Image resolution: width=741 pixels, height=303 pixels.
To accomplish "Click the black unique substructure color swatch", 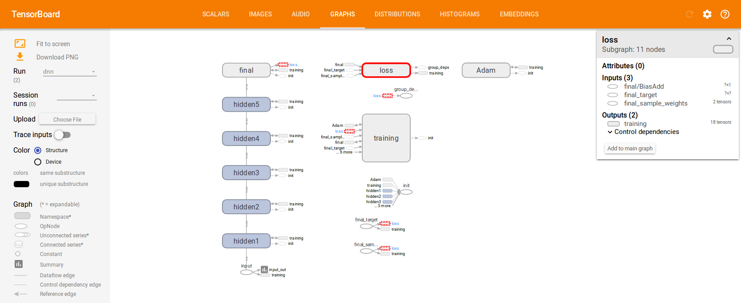I will point(21,184).
